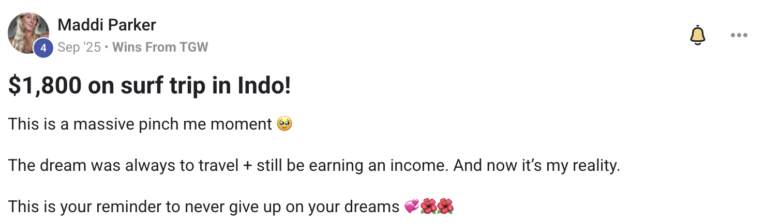Open Maddi Parker's profile via her name
Screen dimensions: 780x223
click(x=107, y=24)
